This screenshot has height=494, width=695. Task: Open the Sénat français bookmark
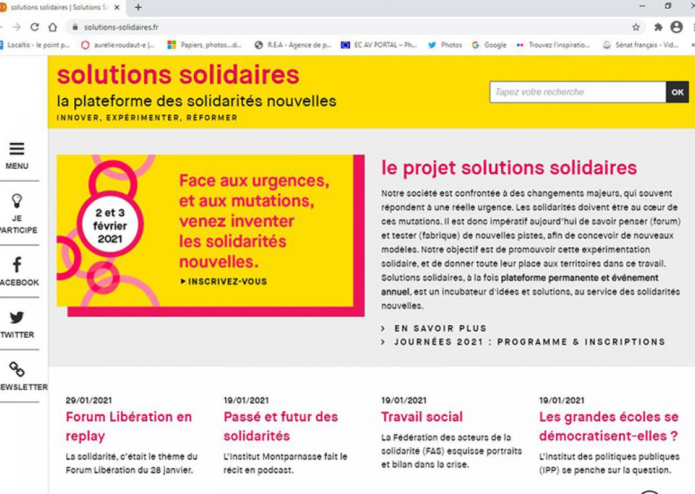click(640, 45)
